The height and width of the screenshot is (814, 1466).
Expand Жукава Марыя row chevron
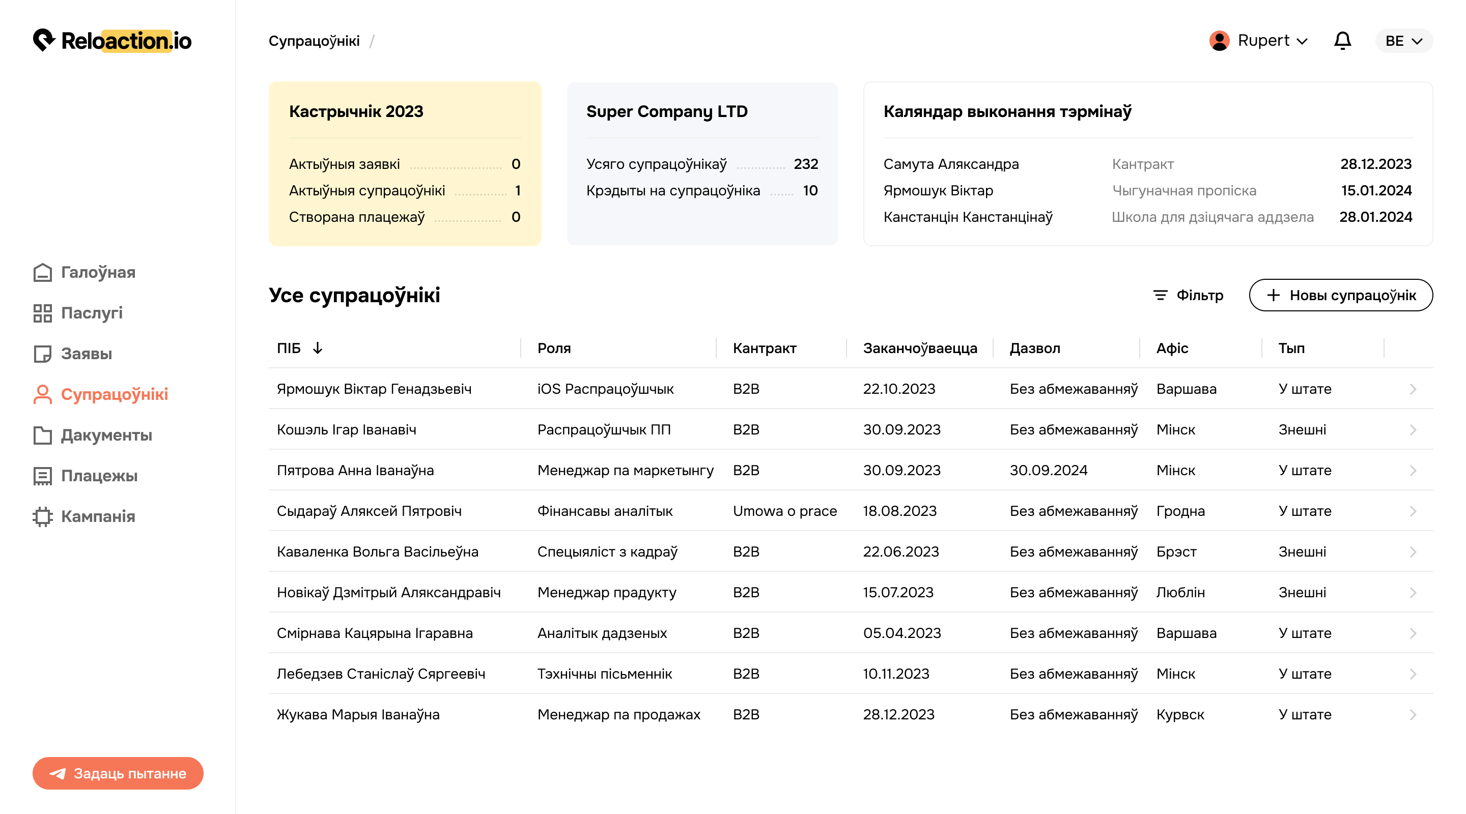(1413, 714)
